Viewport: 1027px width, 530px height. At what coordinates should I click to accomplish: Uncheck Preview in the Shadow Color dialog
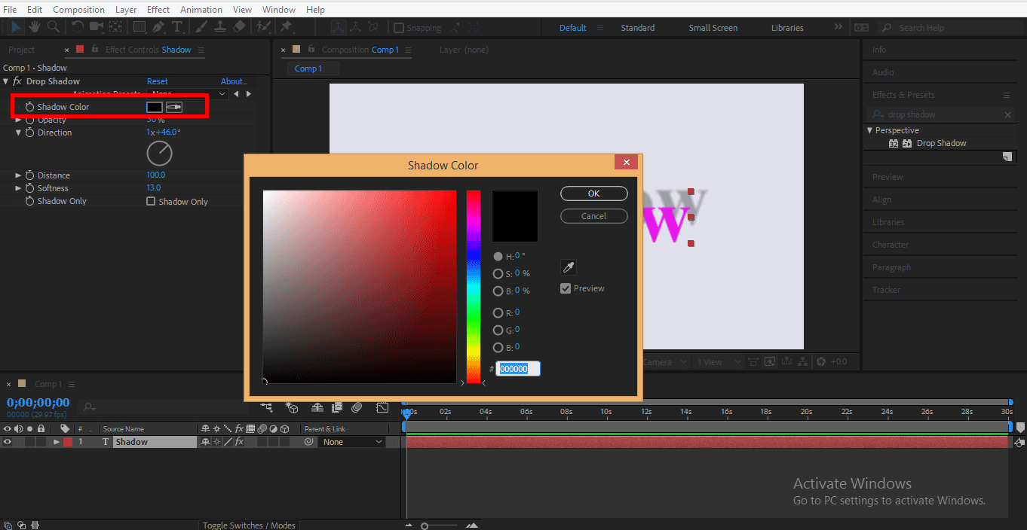[565, 288]
